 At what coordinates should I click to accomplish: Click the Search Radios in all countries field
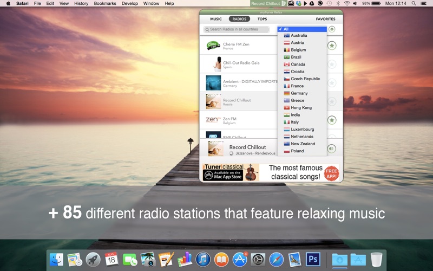237,29
